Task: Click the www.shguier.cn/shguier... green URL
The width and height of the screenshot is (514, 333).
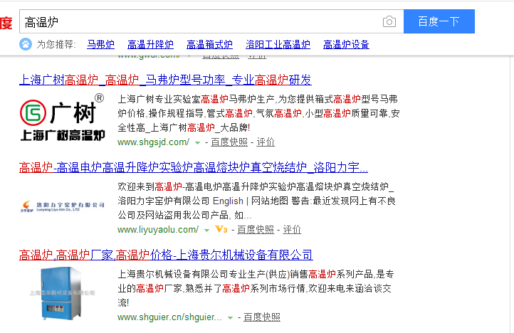Action: coord(169,317)
